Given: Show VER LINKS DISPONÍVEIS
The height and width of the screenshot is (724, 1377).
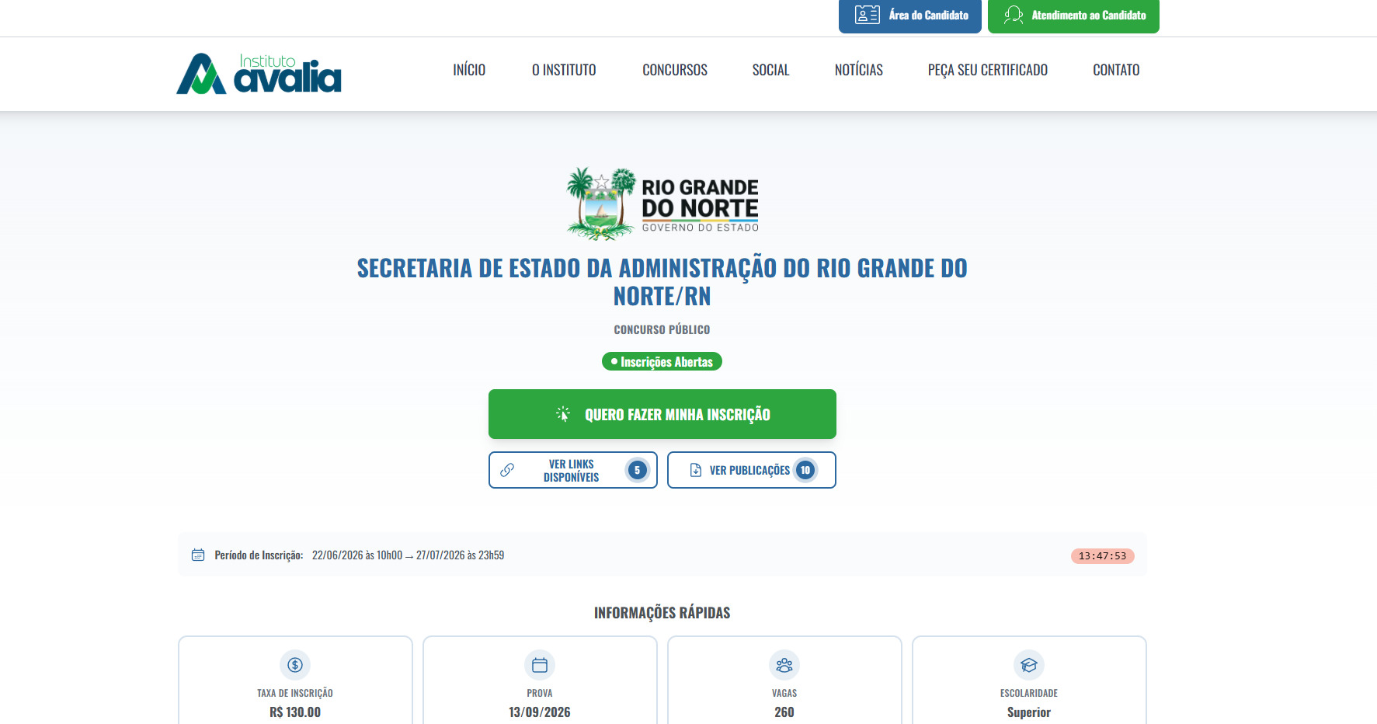Looking at the screenshot, I should [x=573, y=470].
